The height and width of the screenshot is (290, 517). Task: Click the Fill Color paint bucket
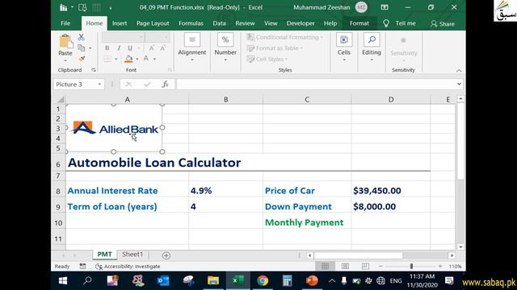(x=128, y=59)
